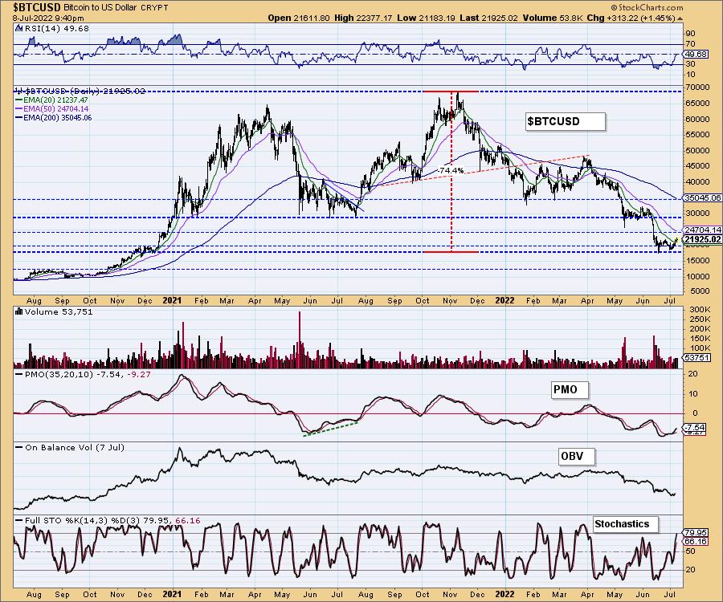The image size is (723, 602).
Task: Click the CRYPT exchange label in the header
Action: tap(155, 8)
